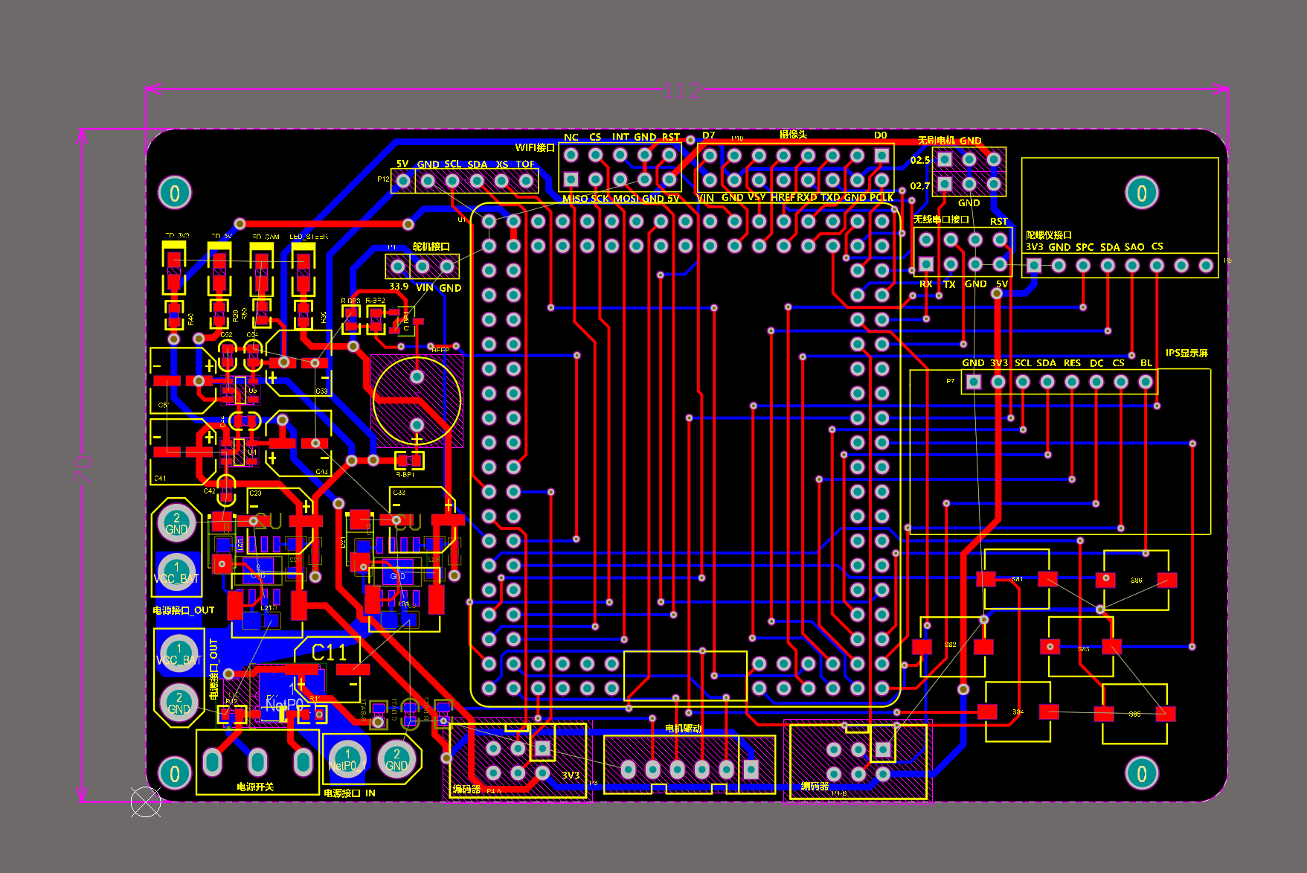Select the 5V pad of the P12 header
Image resolution: width=1307 pixels, height=873 pixels.
click(x=403, y=181)
